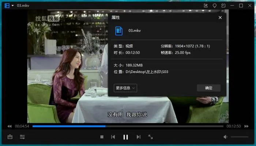Open the playback settings sliders icon
The width and height of the screenshot is (256, 146).
pyautogui.click(x=22, y=137)
